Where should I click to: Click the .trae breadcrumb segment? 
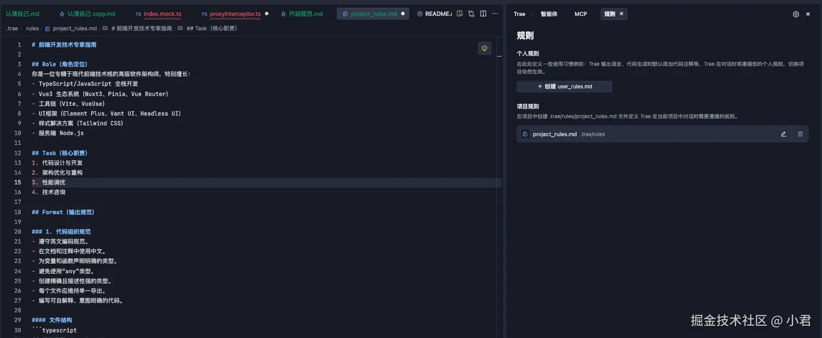[12, 28]
